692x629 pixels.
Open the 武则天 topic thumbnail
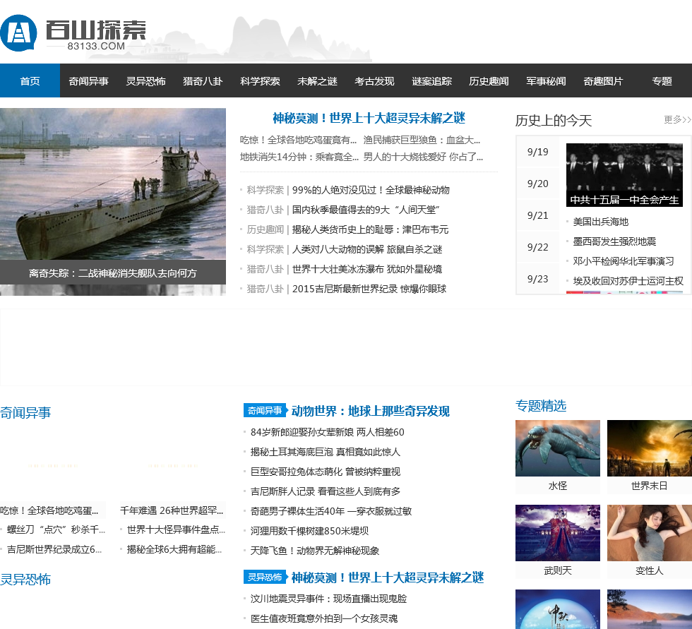click(558, 533)
